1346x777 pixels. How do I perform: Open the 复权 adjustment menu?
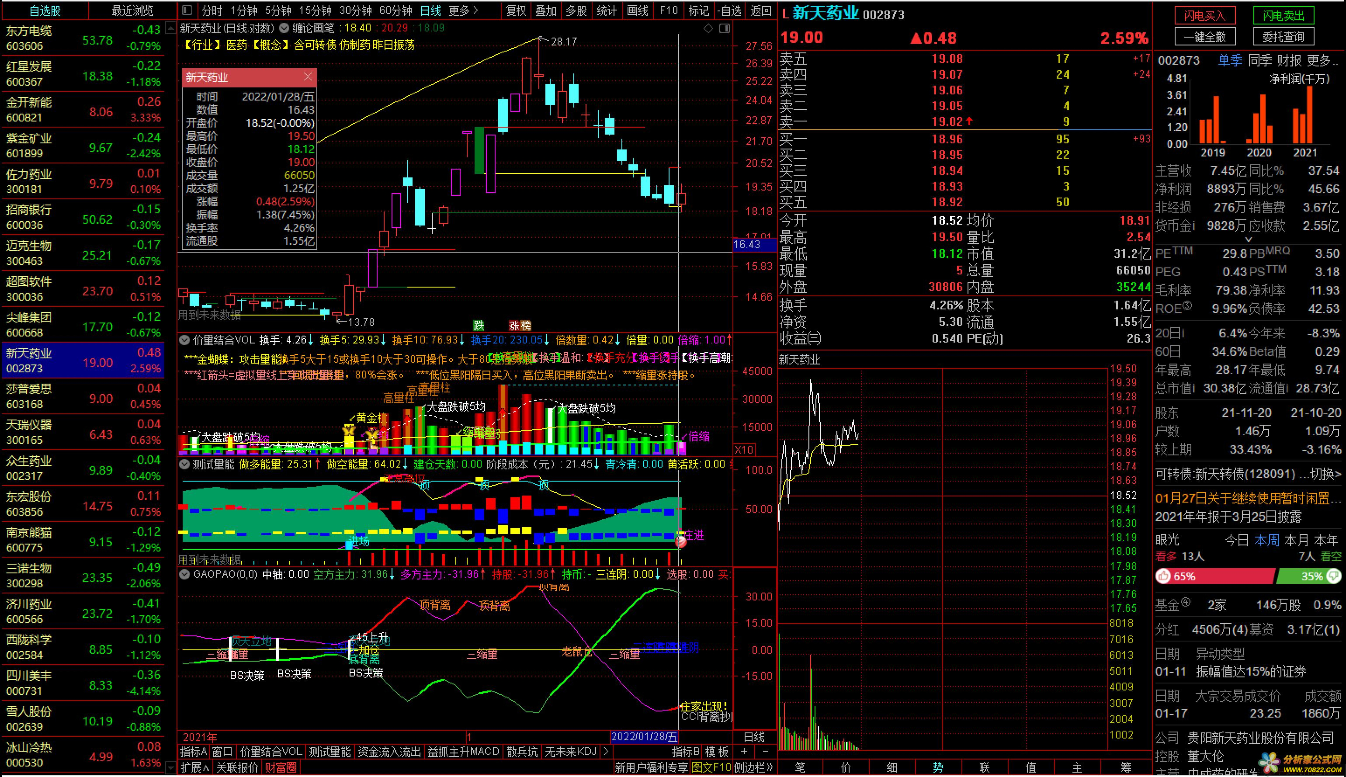516,10
